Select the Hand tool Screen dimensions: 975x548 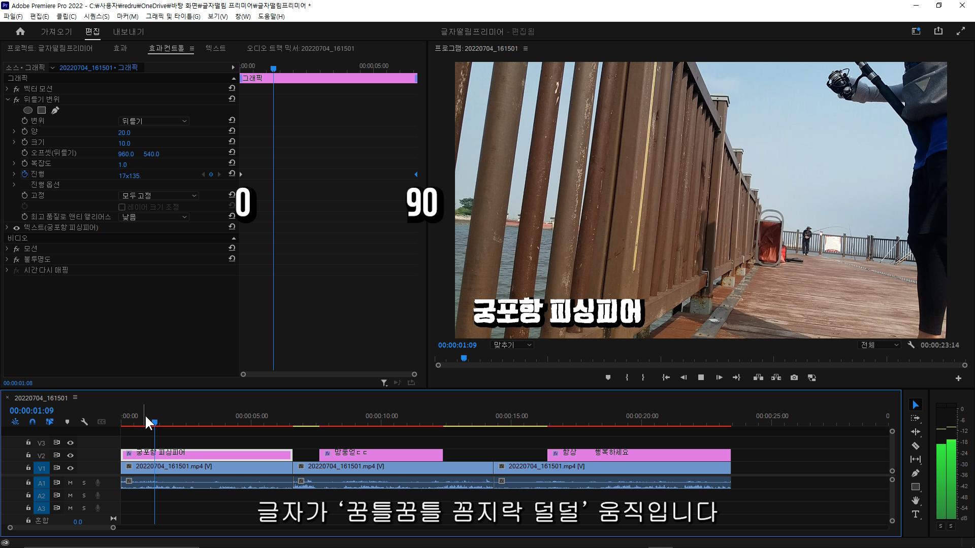click(915, 500)
